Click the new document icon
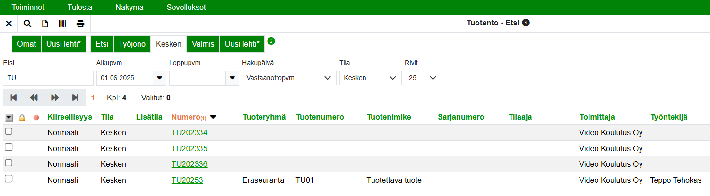 (x=45, y=24)
